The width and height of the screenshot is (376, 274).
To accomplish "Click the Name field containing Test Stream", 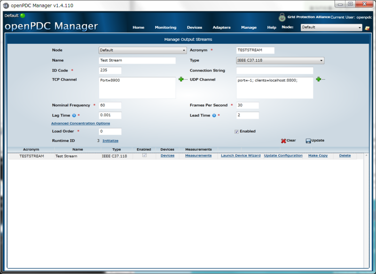I will pos(137,61).
